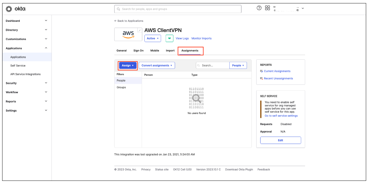Switch to the General tab
Screen dimensions: 368x183
(122, 51)
